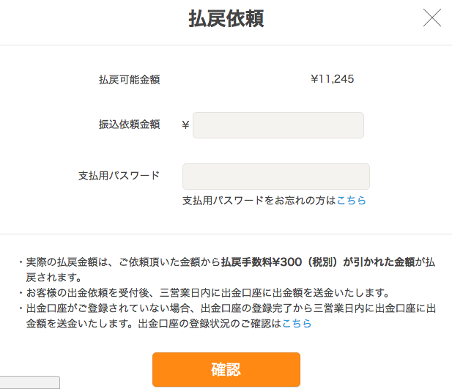Click the 払戻依頼 dialog title
The image size is (452, 389).
click(x=226, y=18)
